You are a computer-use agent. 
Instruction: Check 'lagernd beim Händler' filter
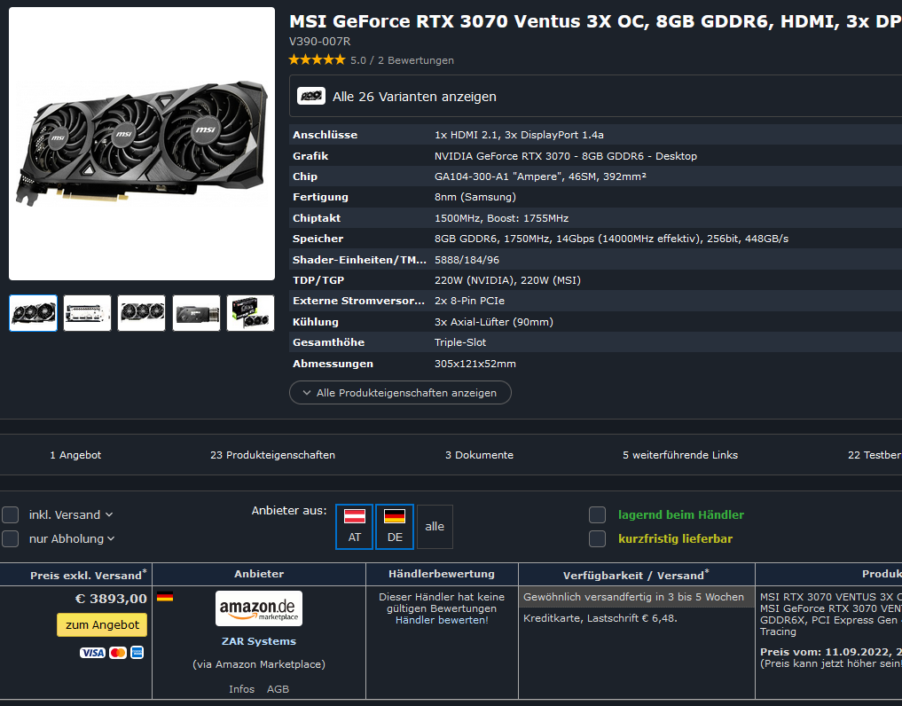pos(597,514)
